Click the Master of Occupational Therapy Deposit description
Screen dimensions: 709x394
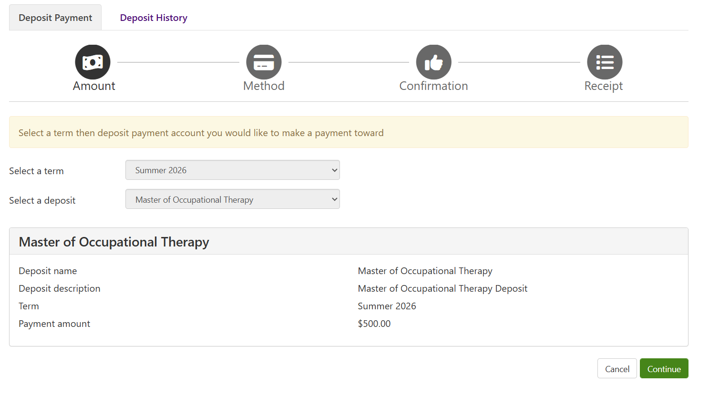tap(442, 289)
